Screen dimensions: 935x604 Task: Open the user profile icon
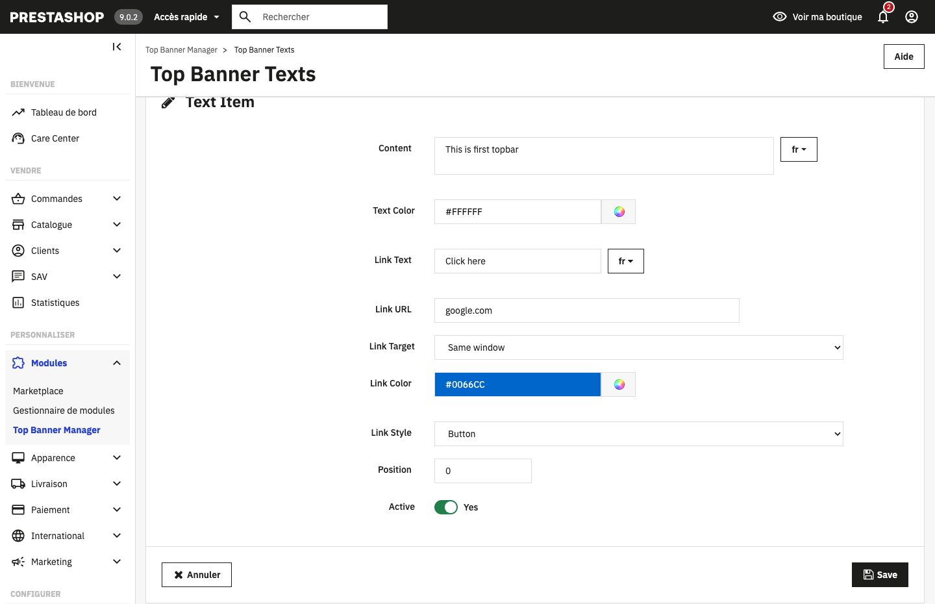pyautogui.click(x=912, y=17)
